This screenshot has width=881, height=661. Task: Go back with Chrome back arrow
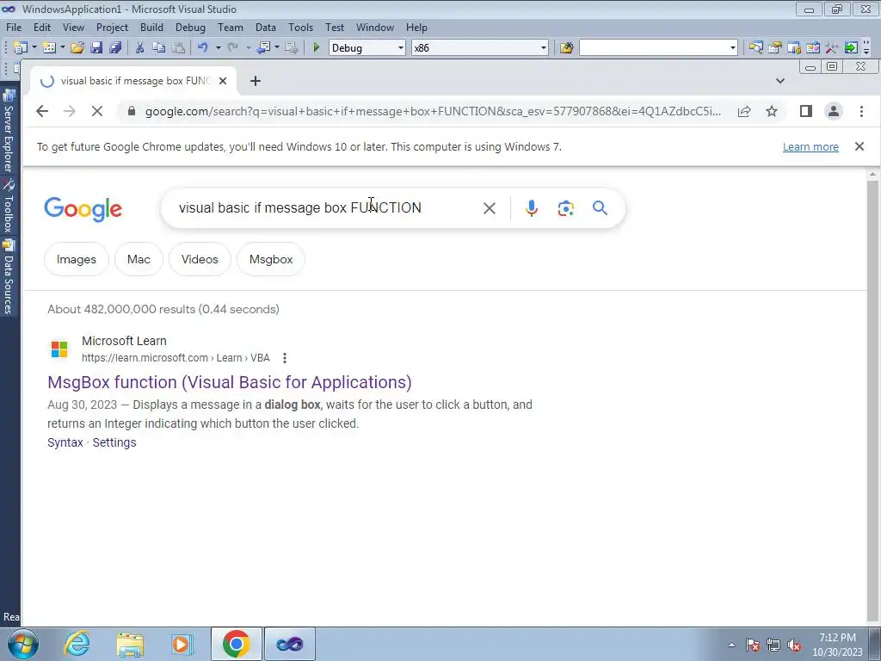pyautogui.click(x=42, y=111)
